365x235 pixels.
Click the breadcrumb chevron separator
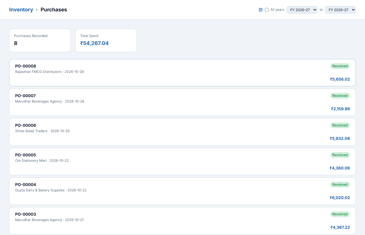(37, 10)
